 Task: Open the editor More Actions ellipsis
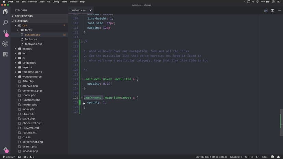279,10
